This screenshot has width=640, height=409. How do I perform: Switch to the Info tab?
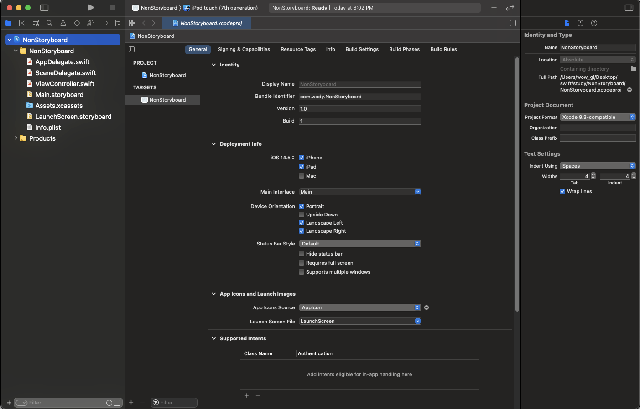330,49
